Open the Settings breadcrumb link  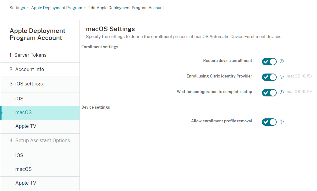17,8
